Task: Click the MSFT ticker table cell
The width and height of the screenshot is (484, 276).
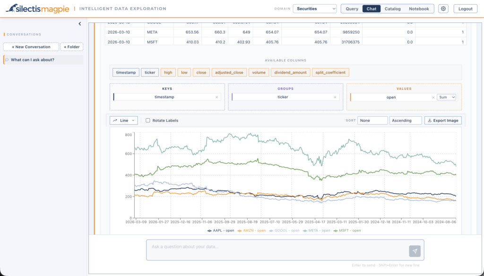Action: (159, 42)
